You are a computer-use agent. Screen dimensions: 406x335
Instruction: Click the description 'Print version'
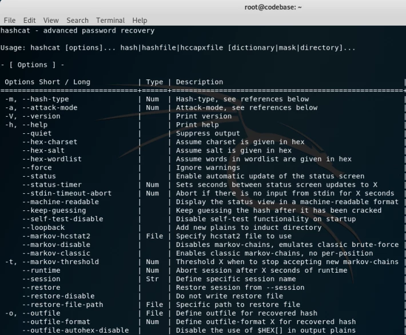coord(204,116)
